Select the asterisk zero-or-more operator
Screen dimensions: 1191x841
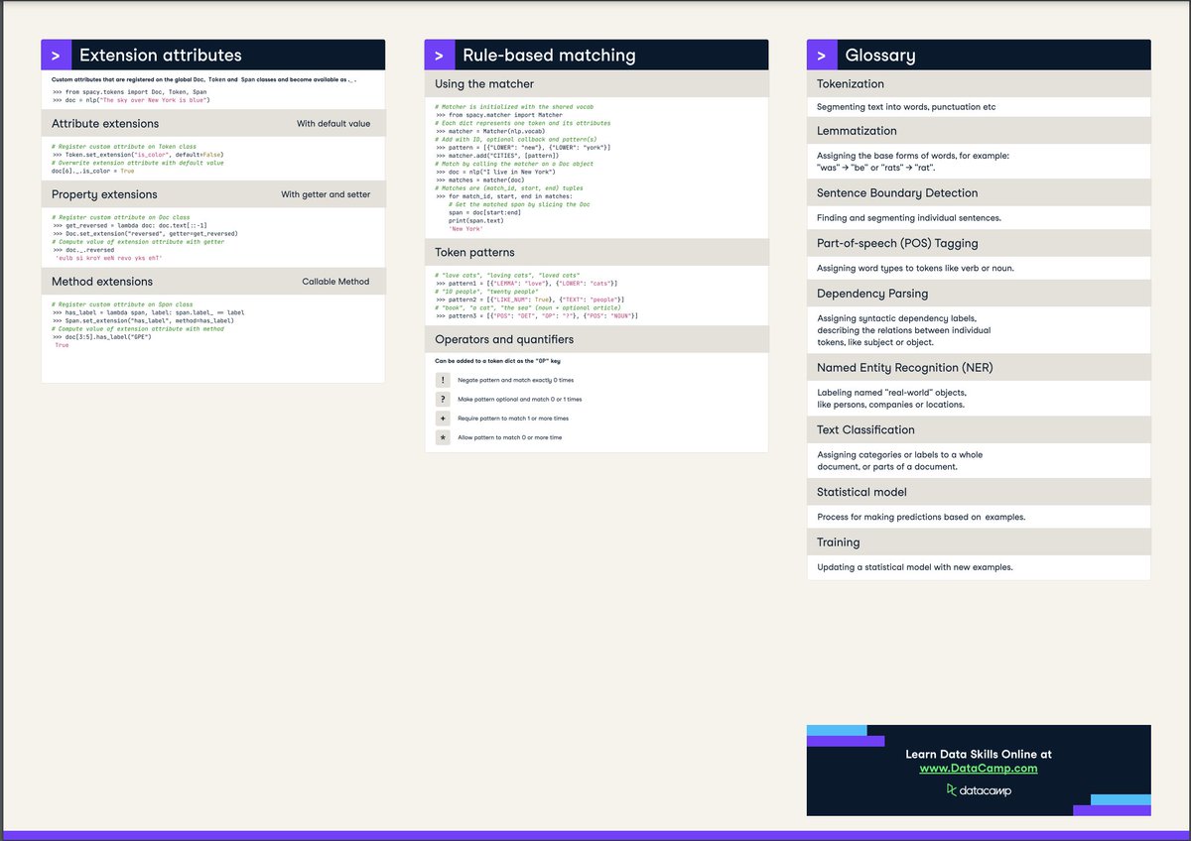coord(442,437)
